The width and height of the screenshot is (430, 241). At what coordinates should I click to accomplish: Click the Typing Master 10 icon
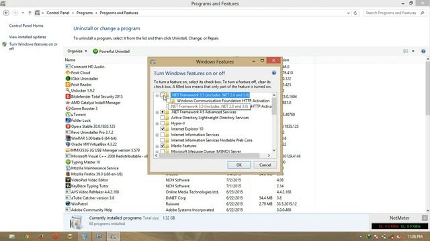pos(68,162)
